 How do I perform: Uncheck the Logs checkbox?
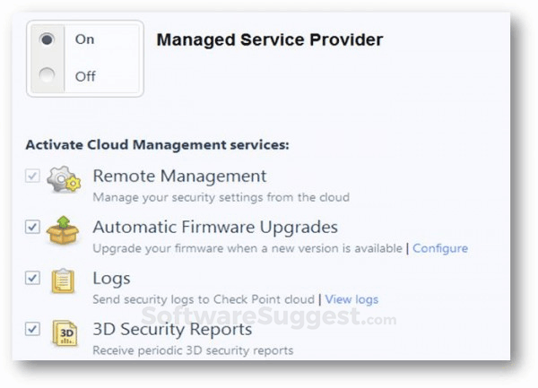[x=32, y=278]
